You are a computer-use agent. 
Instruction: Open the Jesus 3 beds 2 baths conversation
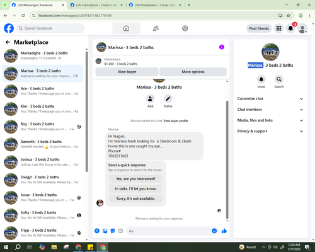pyautogui.click(x=42, y=197)
